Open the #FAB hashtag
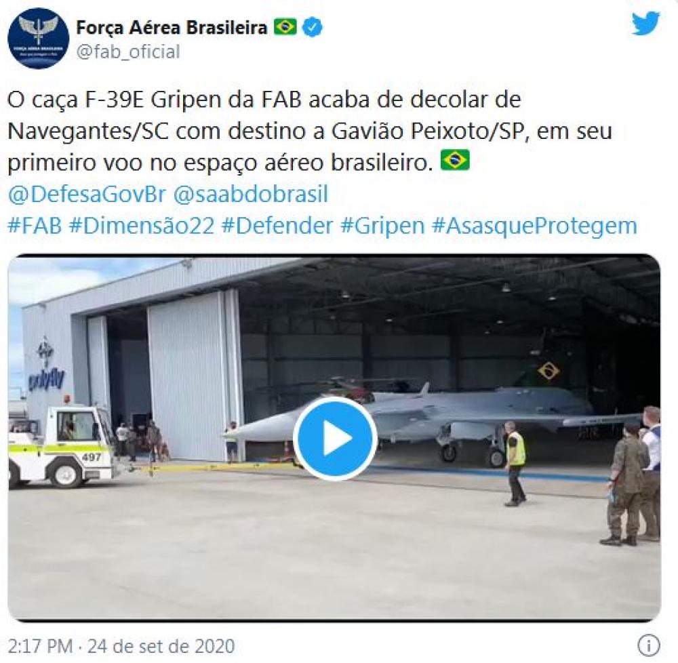 coord(35,226)
